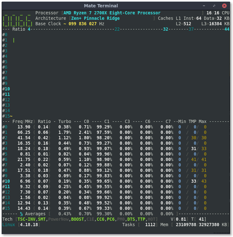Screen dimensions: 233x237
Task: Click ratio marker 22 on scale
Action: [117, 29]
